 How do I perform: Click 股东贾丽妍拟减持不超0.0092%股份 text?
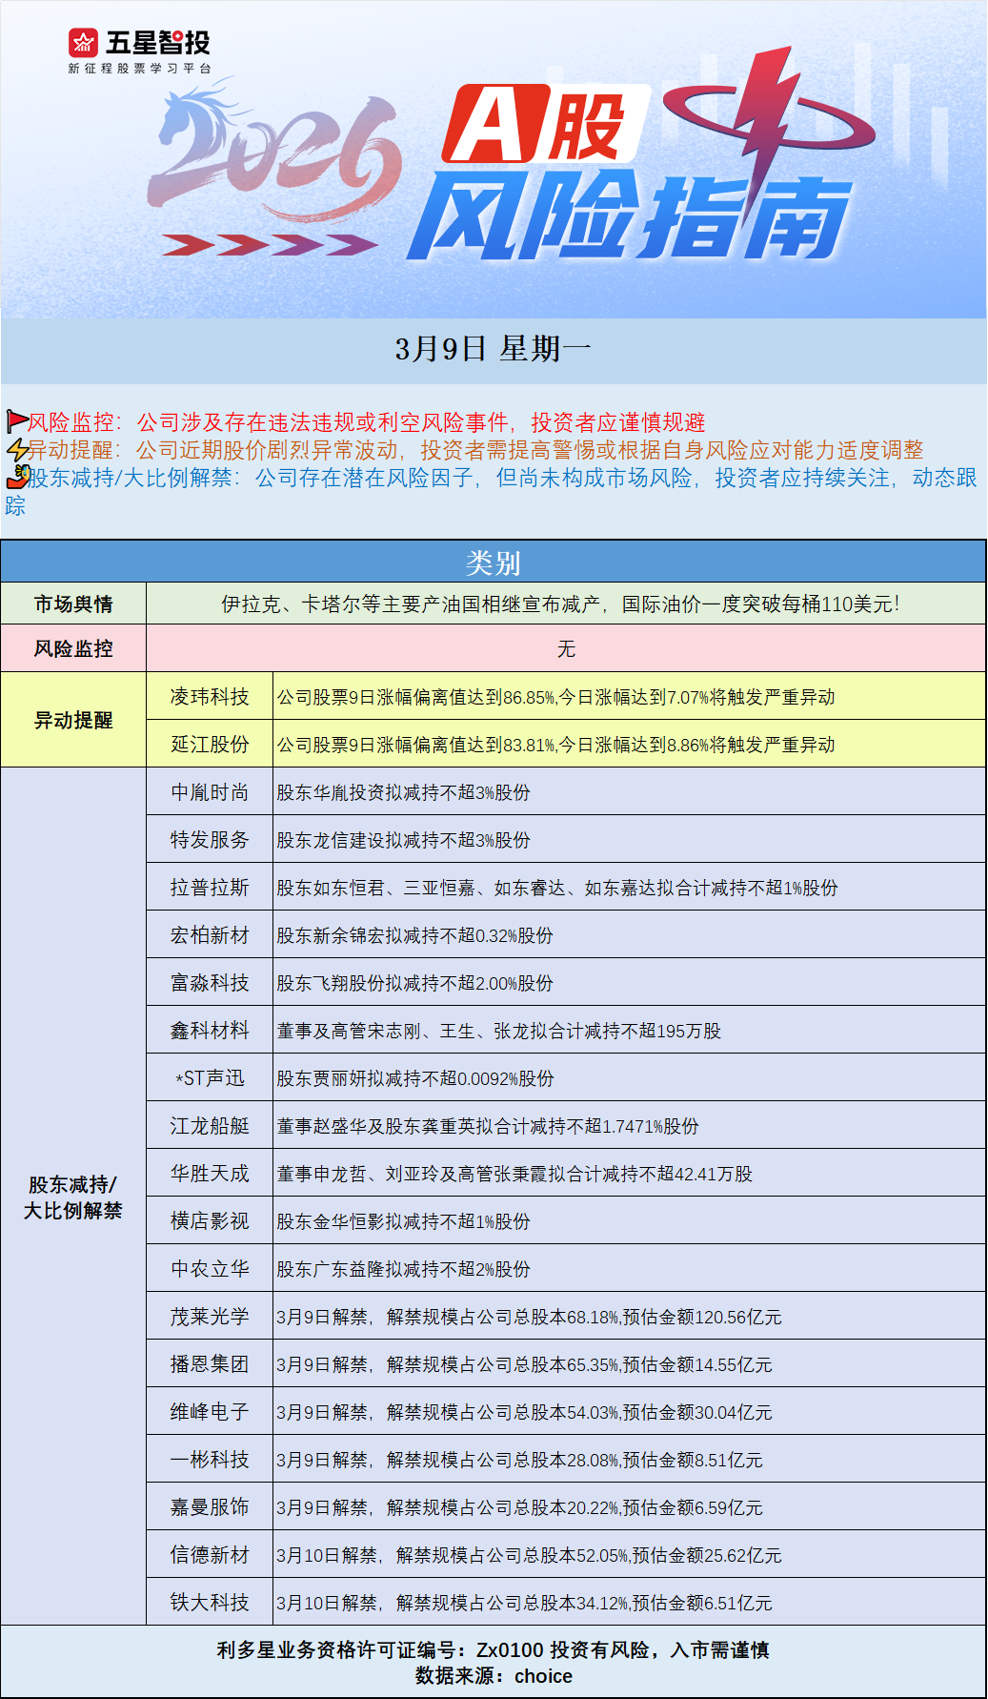tap(415, 1078)
